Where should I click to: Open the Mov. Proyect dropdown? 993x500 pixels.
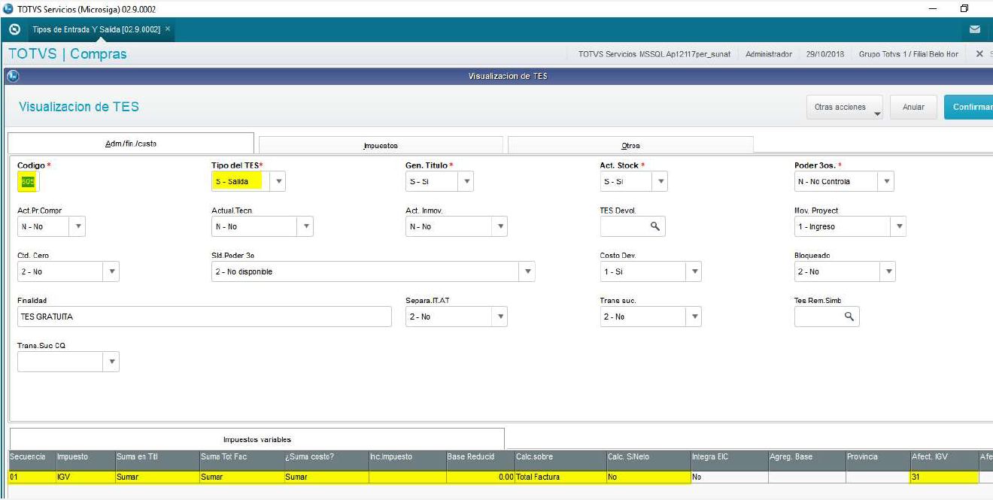[897, 226]
